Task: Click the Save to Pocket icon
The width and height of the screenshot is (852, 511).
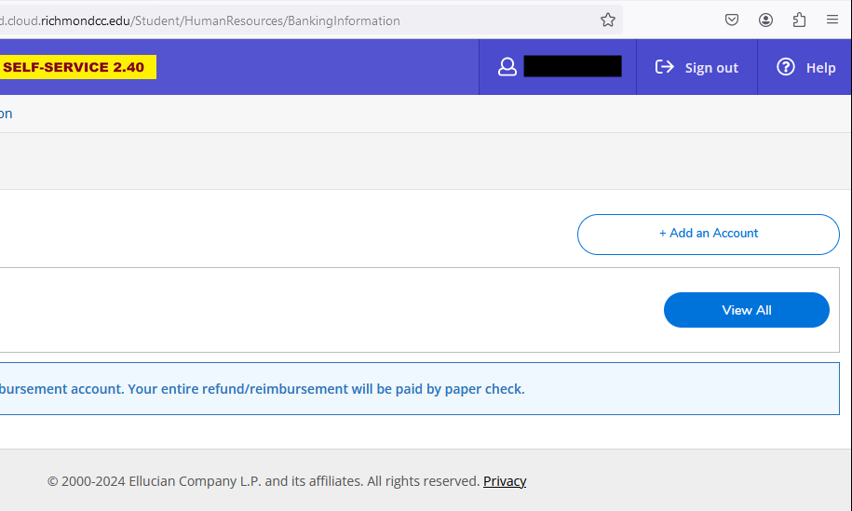Action: click(x=732, y=20)
